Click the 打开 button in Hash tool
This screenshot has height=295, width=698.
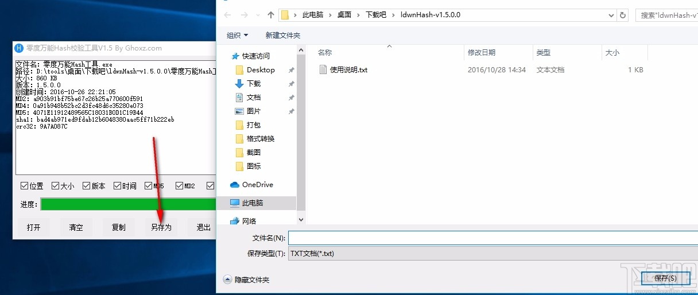coord(34,227)
